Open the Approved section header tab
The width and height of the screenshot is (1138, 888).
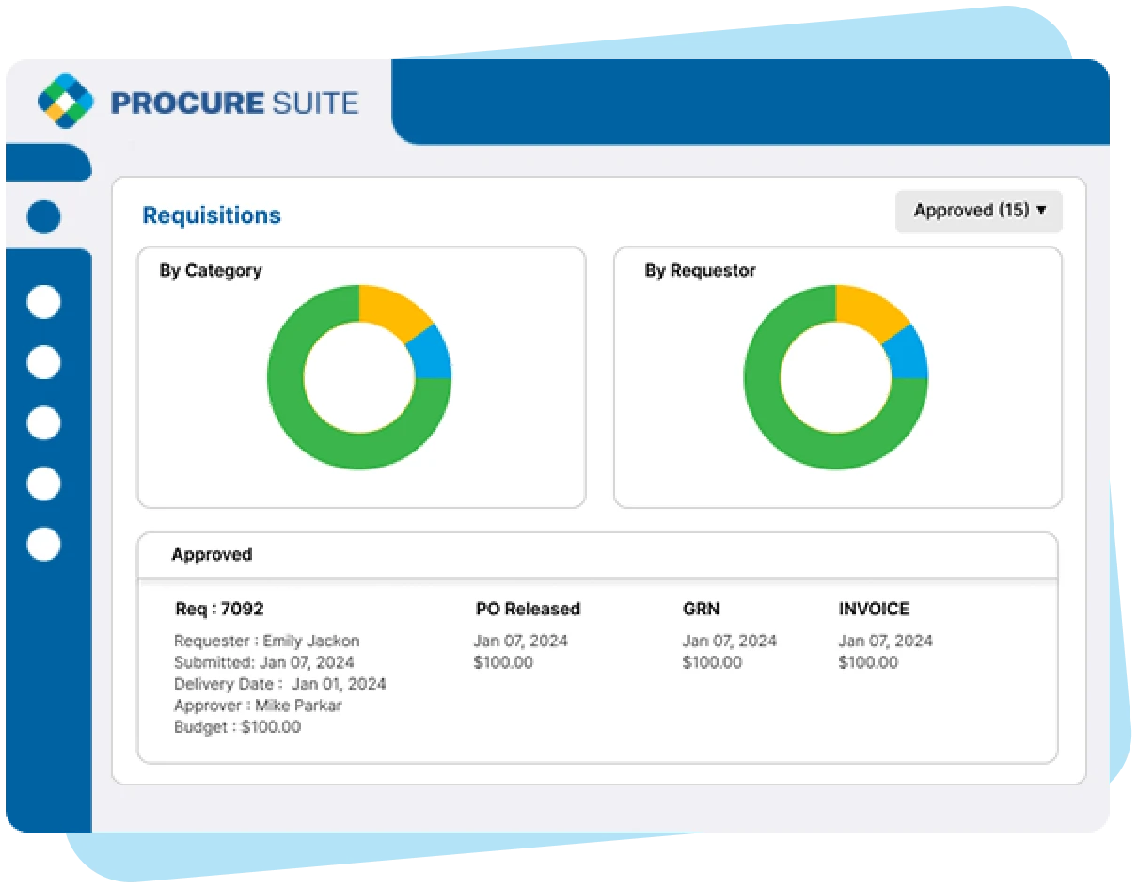click(x=212, y=555)
